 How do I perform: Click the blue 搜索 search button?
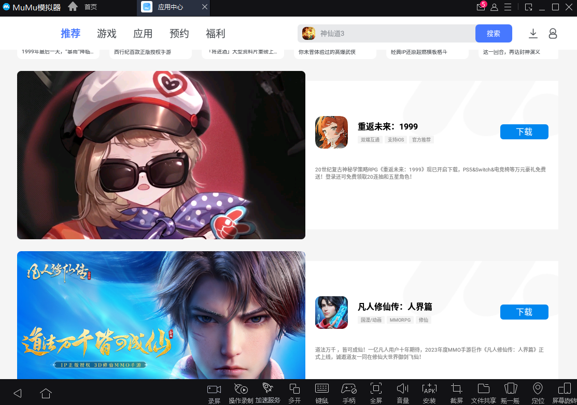pos(494,34)
